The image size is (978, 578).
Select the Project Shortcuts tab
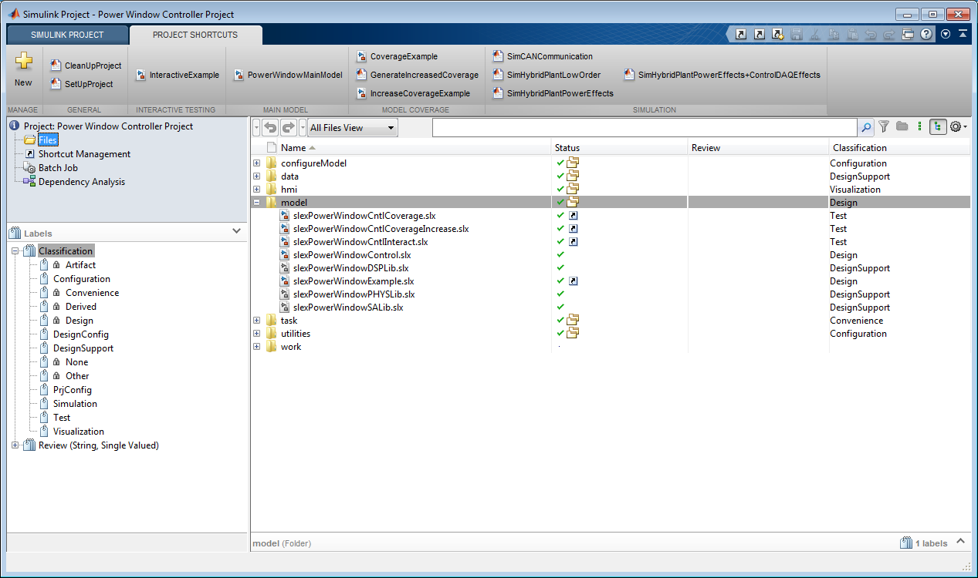click(x=195, y=35)
